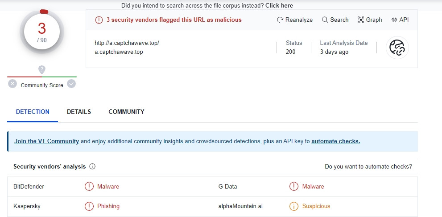442x217 pixels.
Task: Open the 'Join the VT Community' link
Action: tap(46, 141)
